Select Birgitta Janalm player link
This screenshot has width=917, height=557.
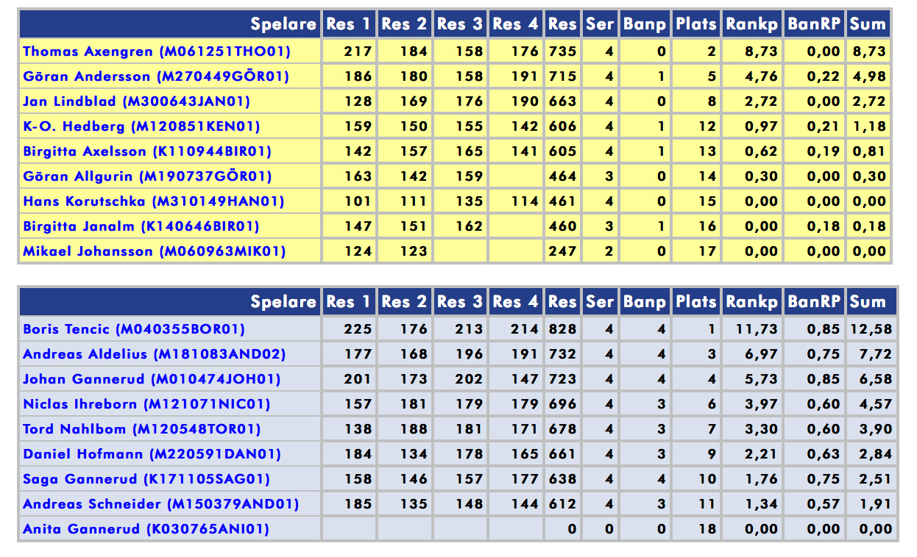click(141, 226)
